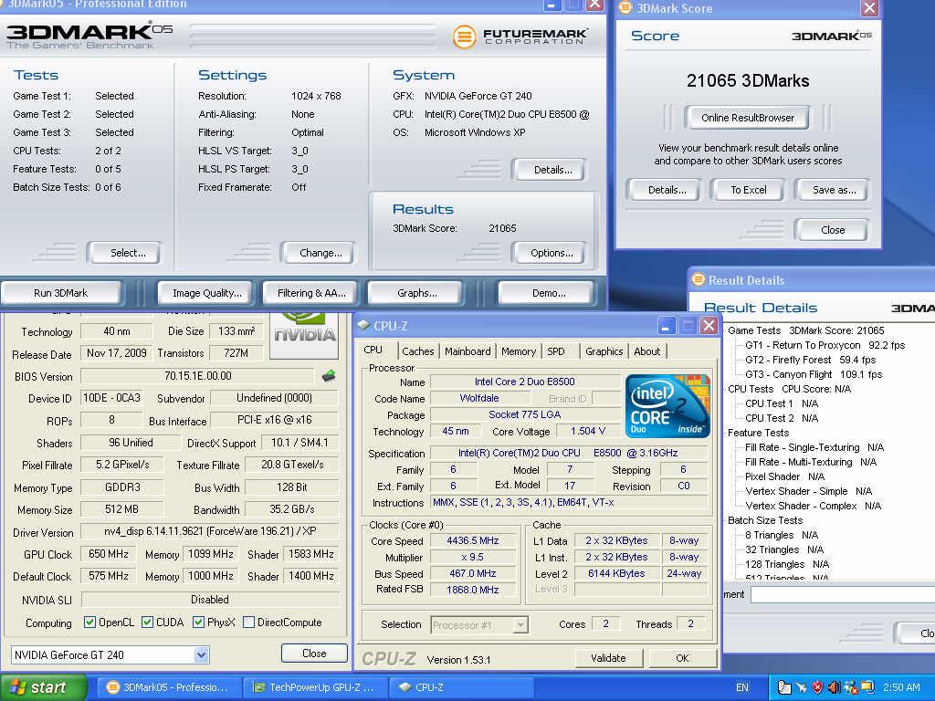
Task: Open the NVIDIA GeForce GT 240 dropdown
Action: coord(202,655)
